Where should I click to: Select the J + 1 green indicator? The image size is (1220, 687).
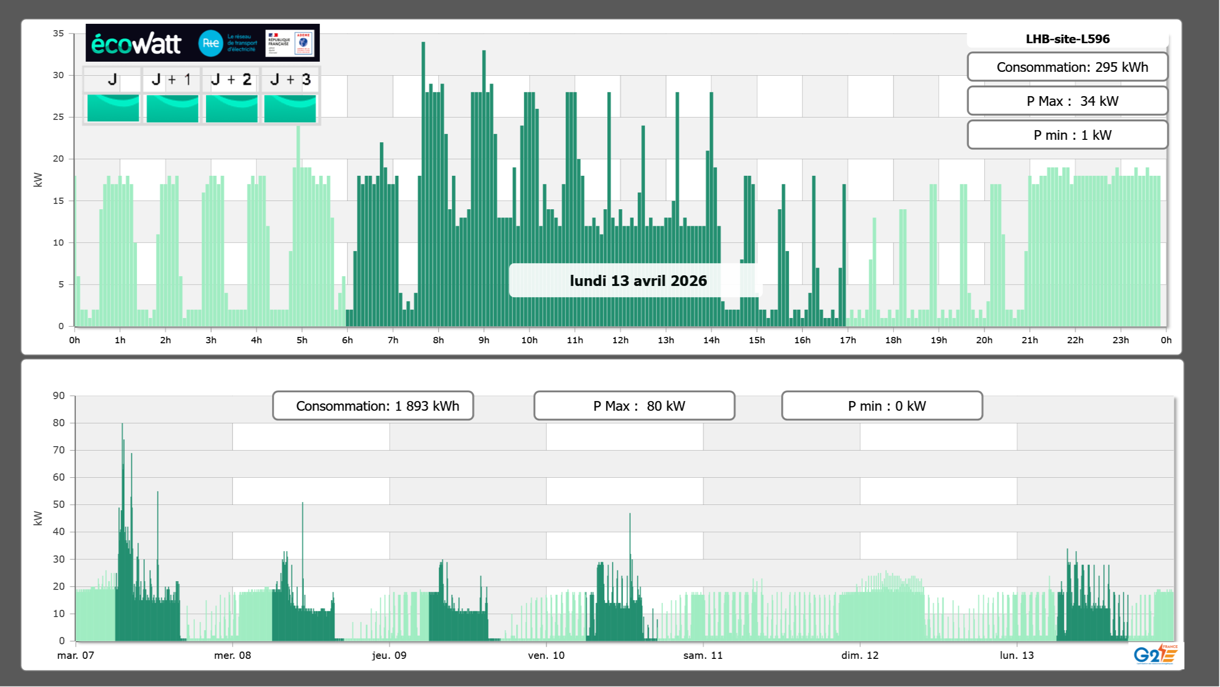pos(172,108)
